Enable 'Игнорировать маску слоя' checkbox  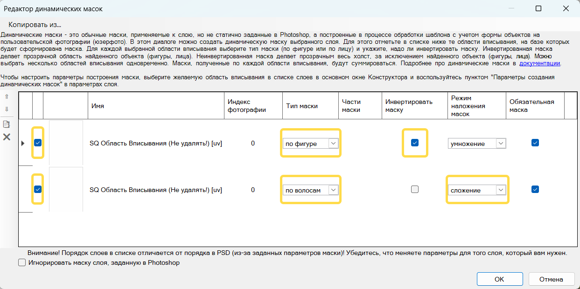[x=22, y=263]
